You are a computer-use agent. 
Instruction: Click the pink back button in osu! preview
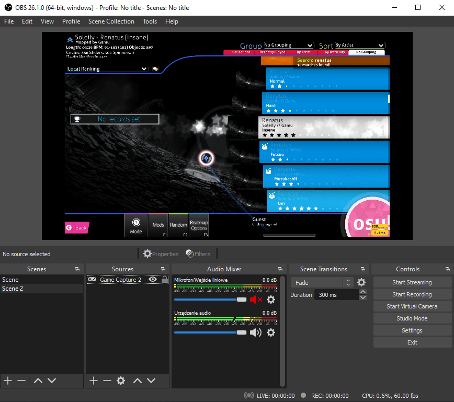(x=77, y=228)
